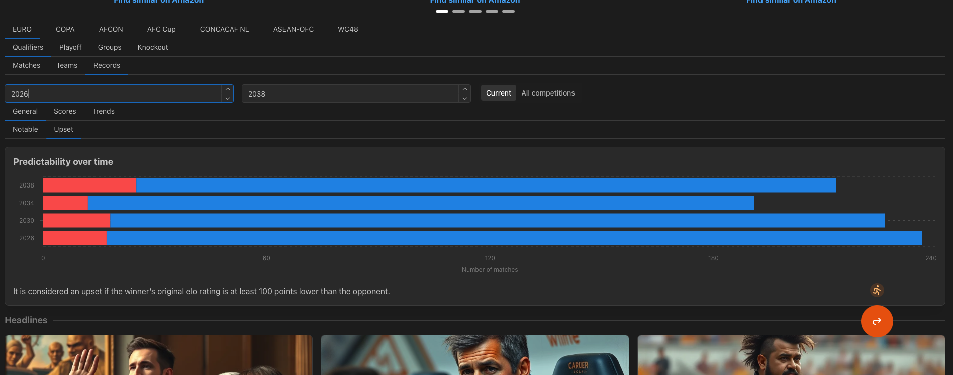Open the WC48 tab
The height and width of the screenshot is (375, 953).
tap(348, 29)
